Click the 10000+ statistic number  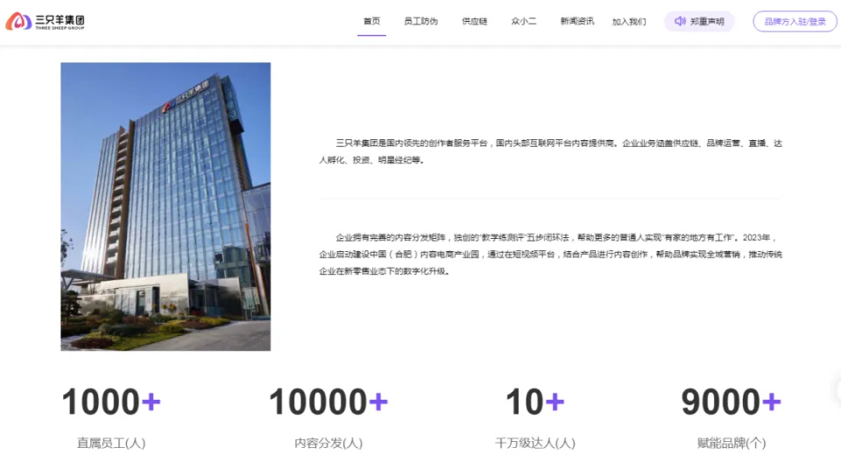329,402
